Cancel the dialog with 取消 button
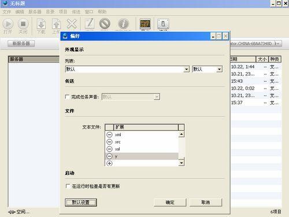This screenshot has width=289, height=217. [x=206, y=203]
